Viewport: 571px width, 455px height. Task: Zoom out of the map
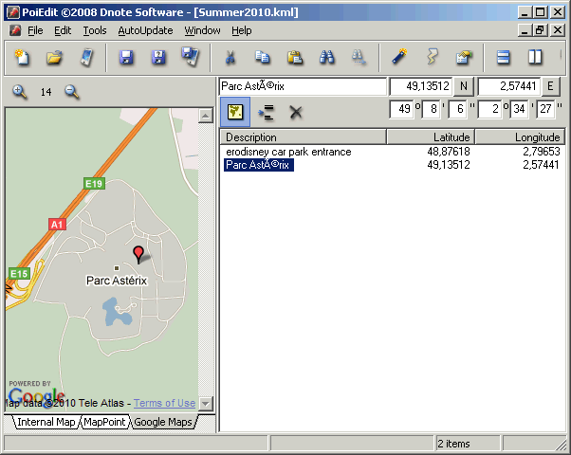[x=72, y=92]
